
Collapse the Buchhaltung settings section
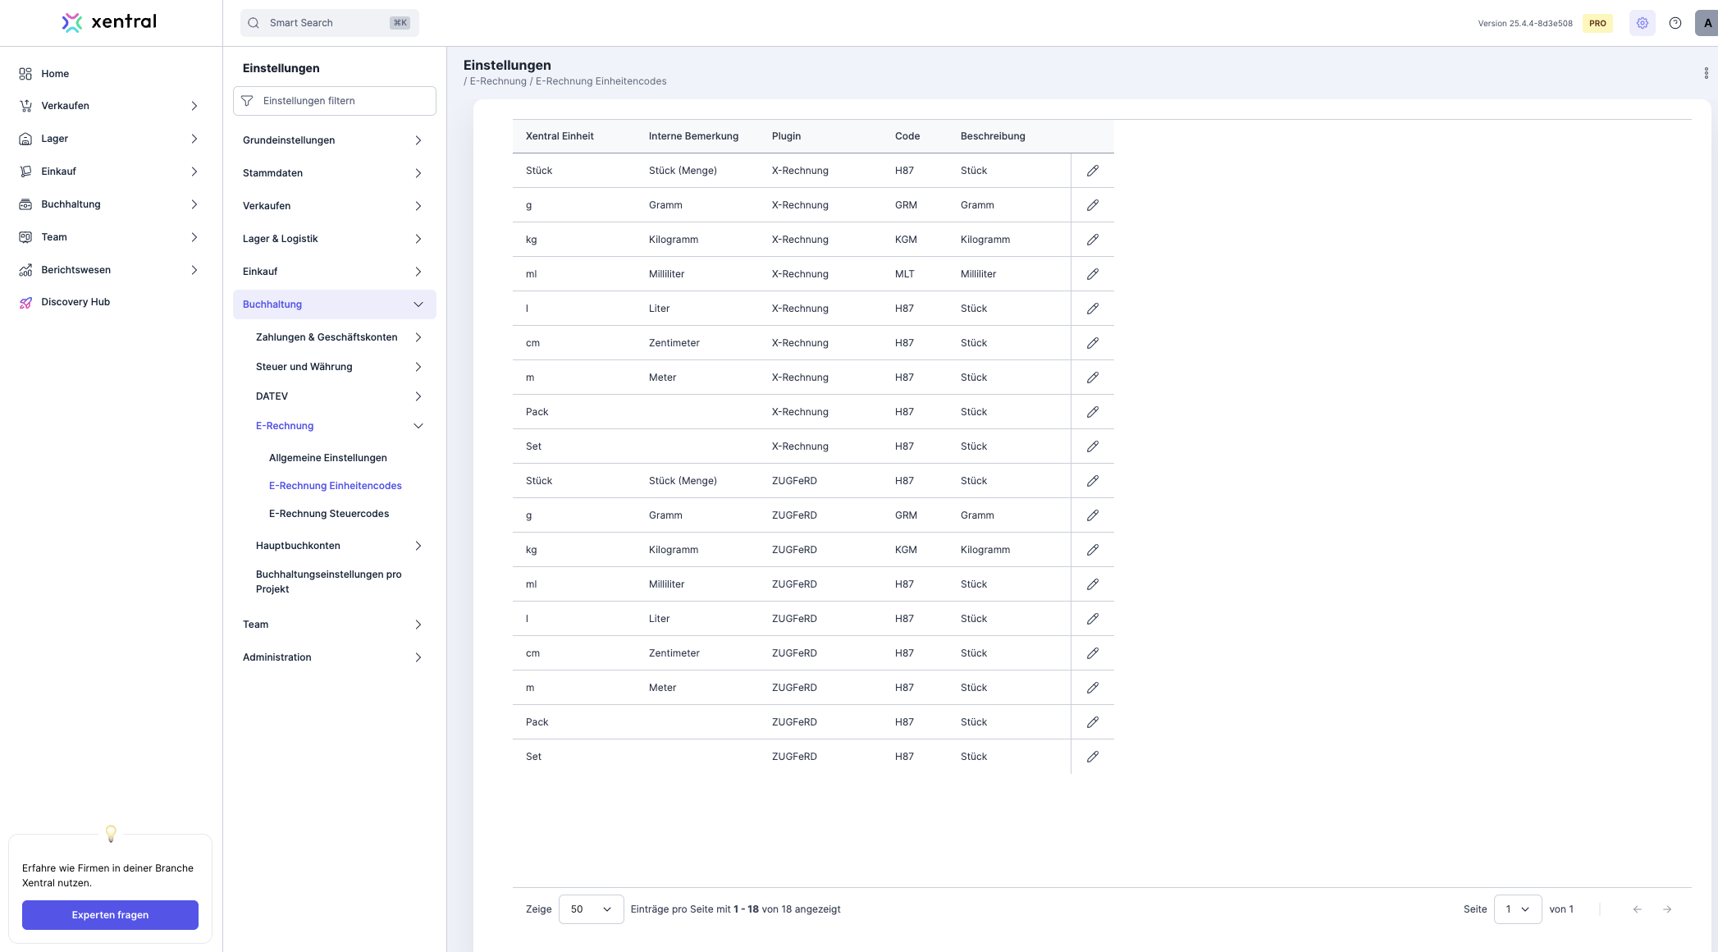pos(418,304)
